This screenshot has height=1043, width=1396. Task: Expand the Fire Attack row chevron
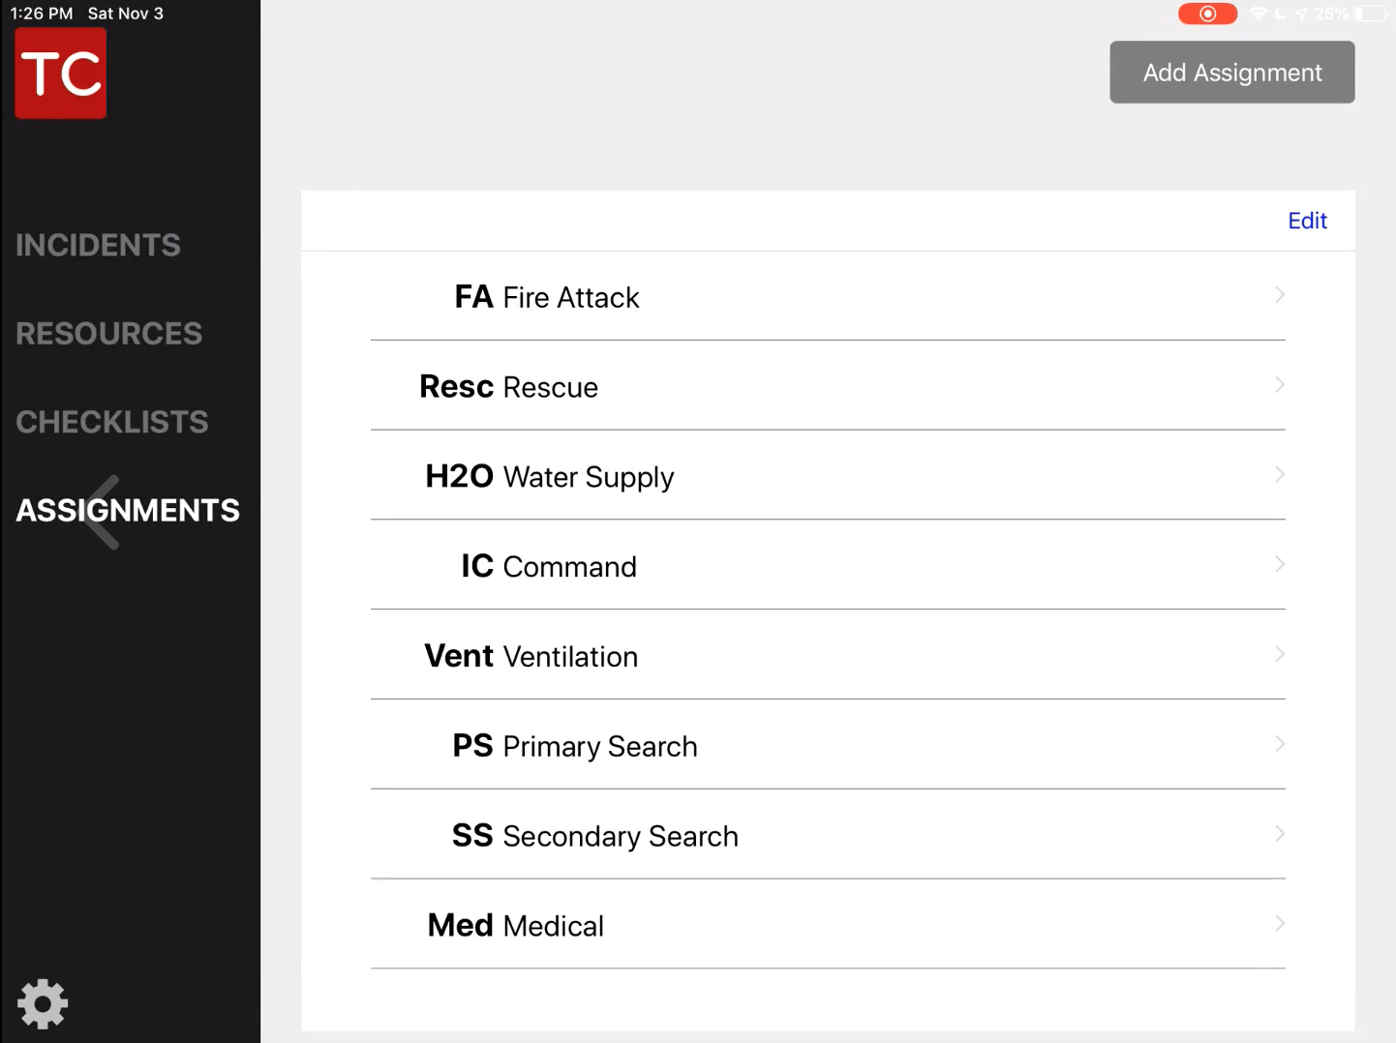1280,295
